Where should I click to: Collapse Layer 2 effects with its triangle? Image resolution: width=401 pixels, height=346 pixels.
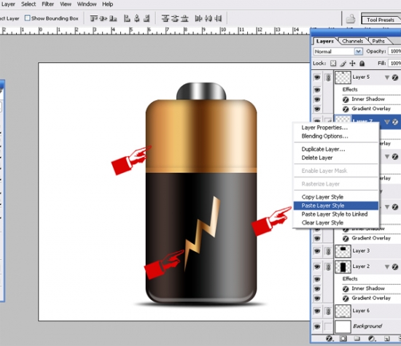pyautogui.click(x=387, y=267)
